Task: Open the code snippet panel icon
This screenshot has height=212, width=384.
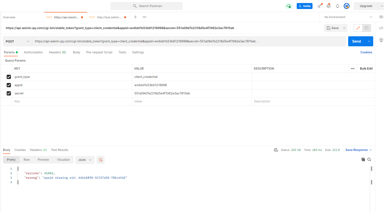Action: (x=381, y=28)
